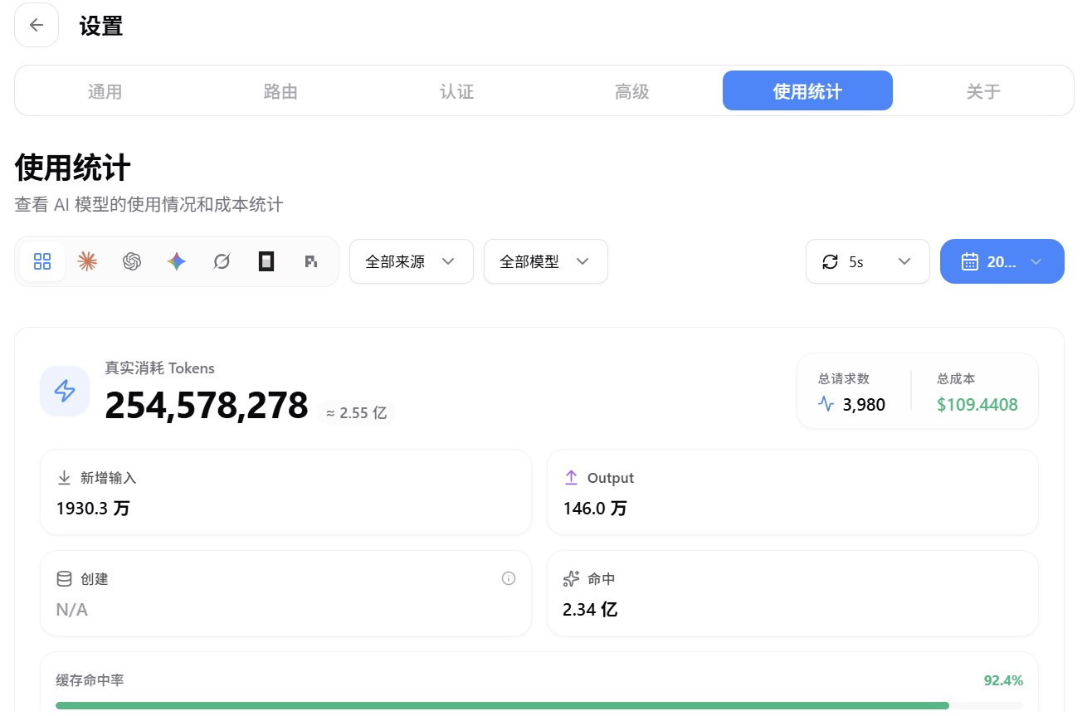Click the 92.4% cache hit percentage
Viewport: 1092px width, 716px height.
click(x=1003, y=680)
